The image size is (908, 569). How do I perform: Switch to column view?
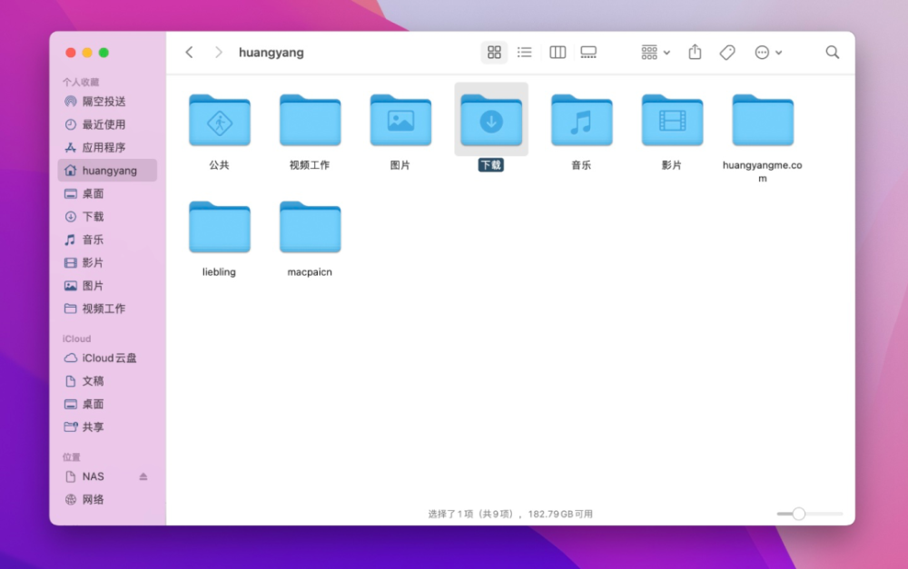pyautogui.click(x=558, y=53)
